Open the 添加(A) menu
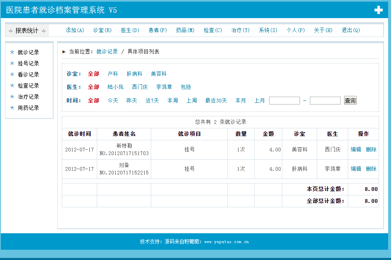 coord(75,30)
